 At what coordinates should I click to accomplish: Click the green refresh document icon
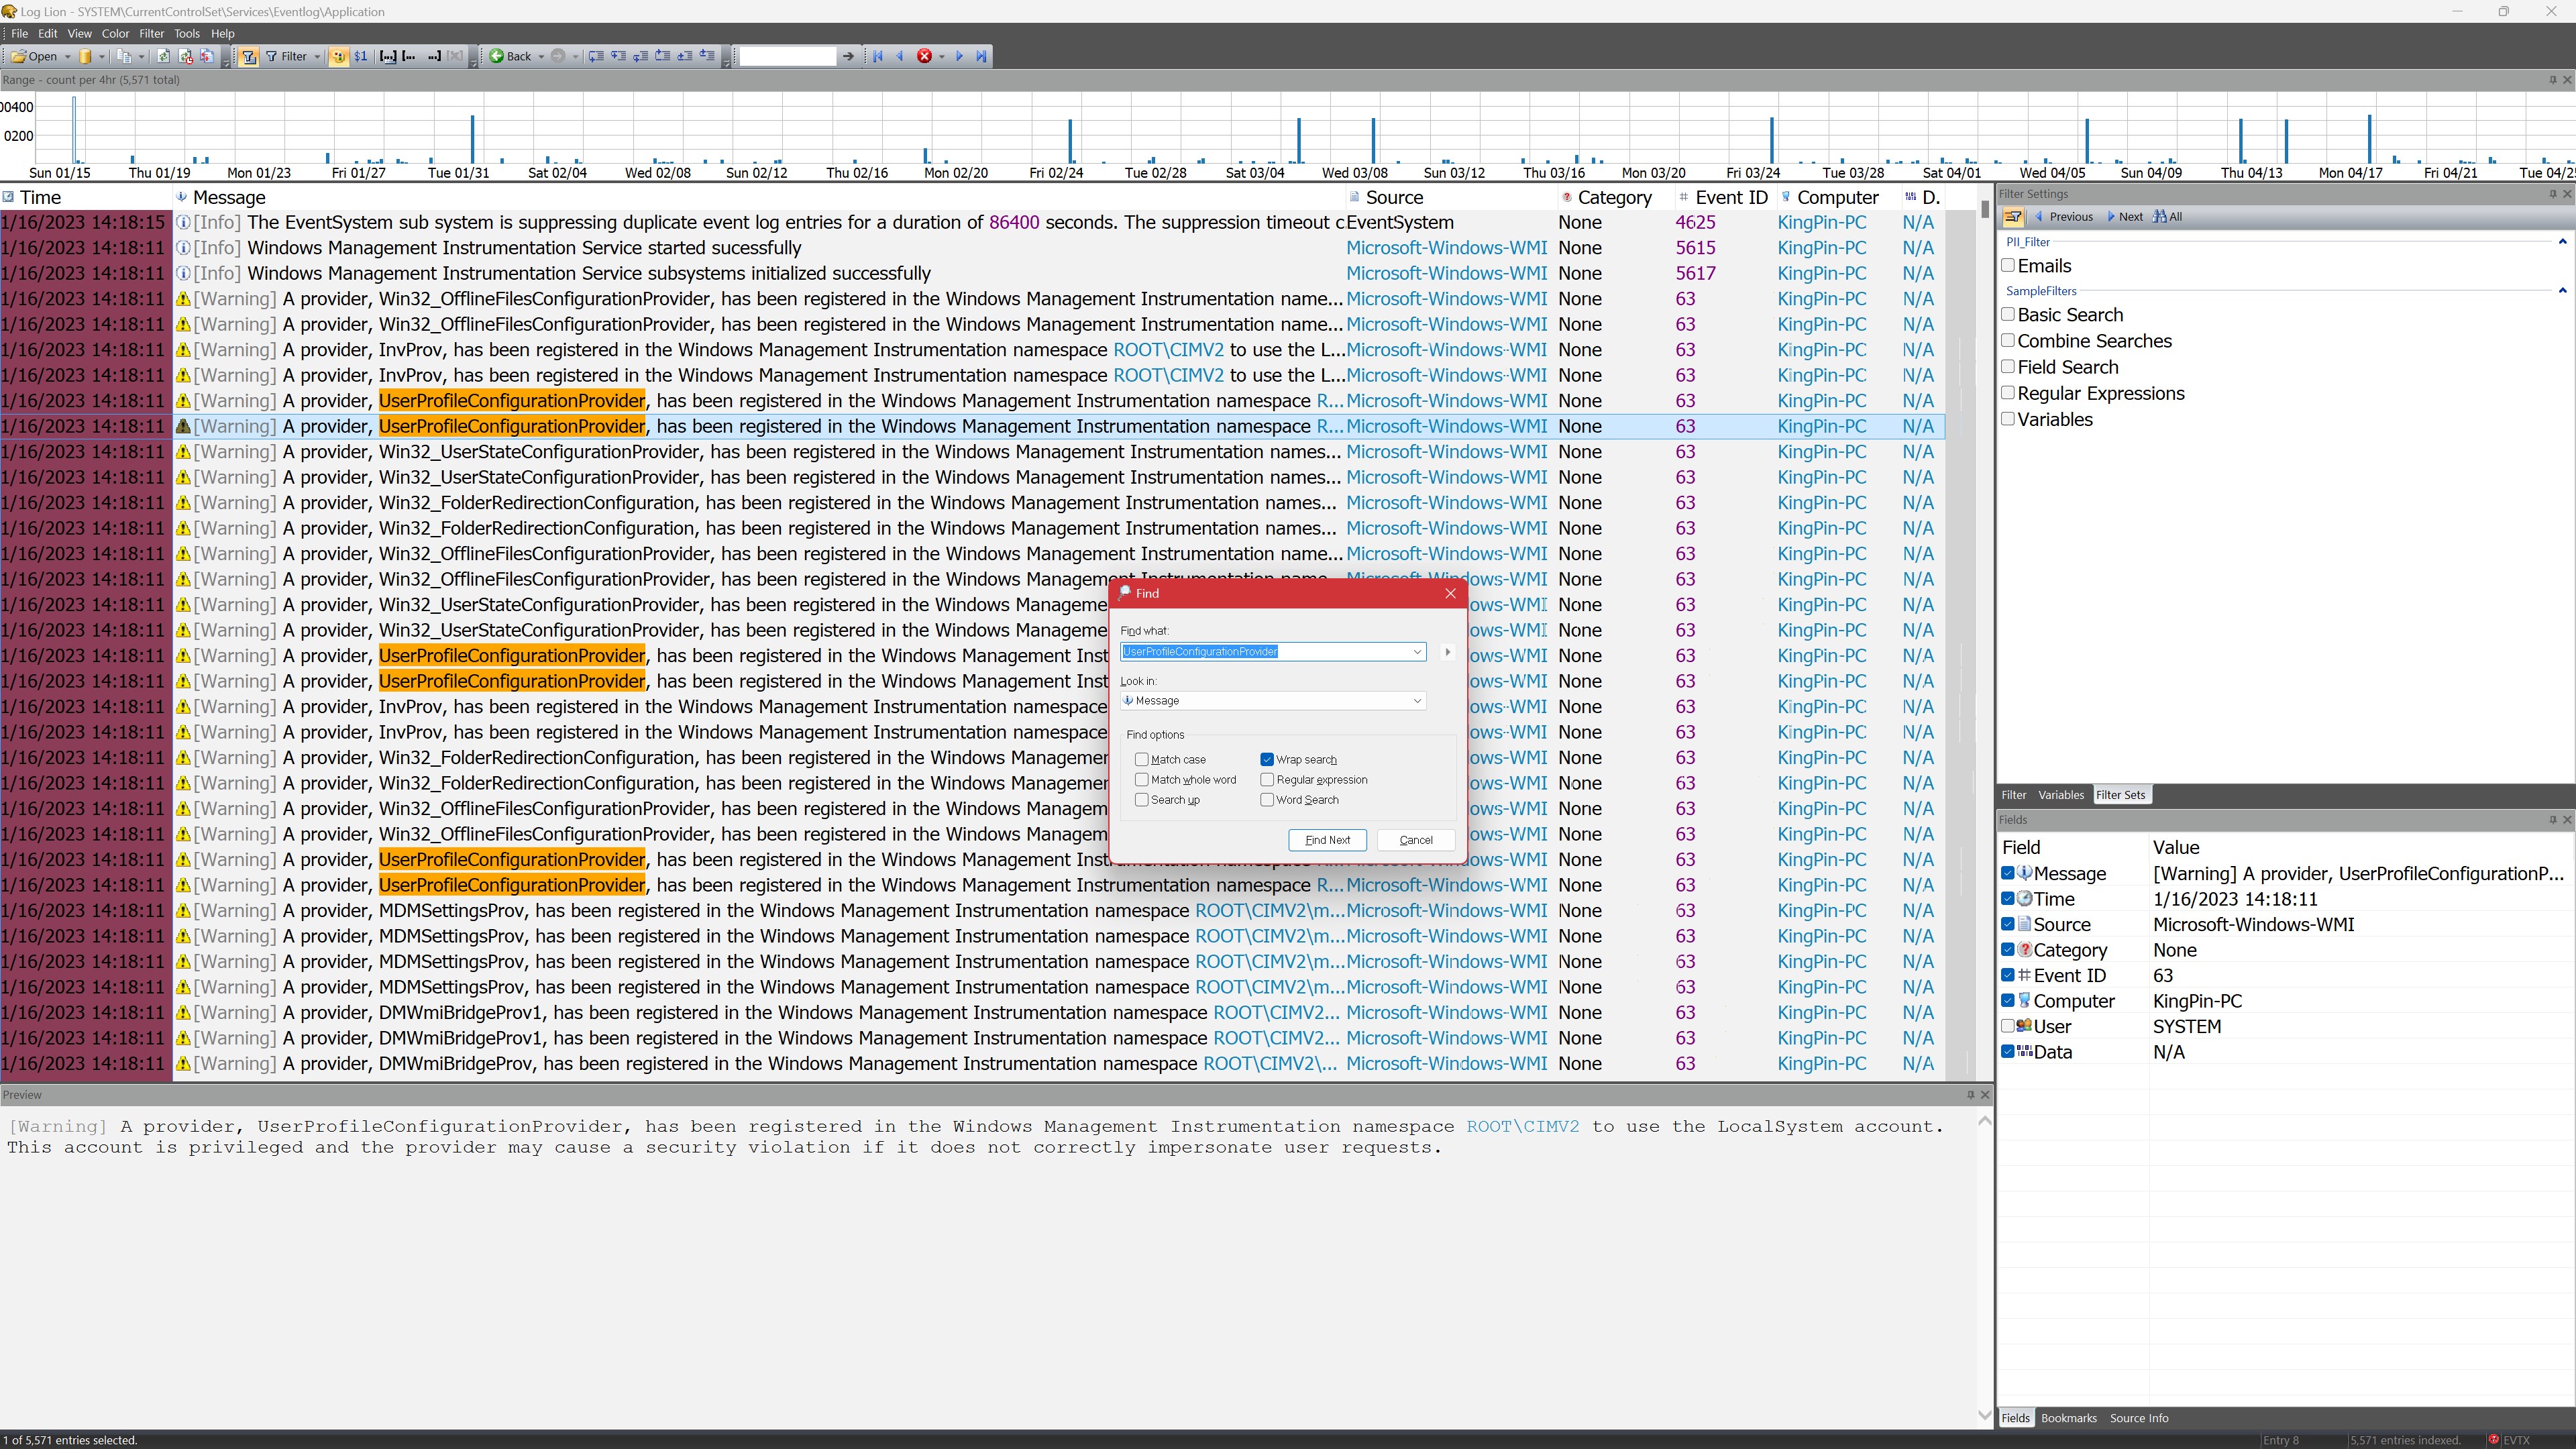coord(163,56)
